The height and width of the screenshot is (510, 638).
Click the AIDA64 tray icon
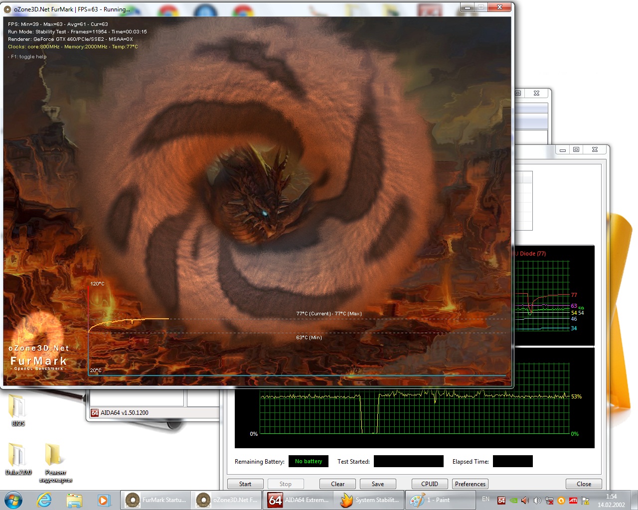coord(501,501)
